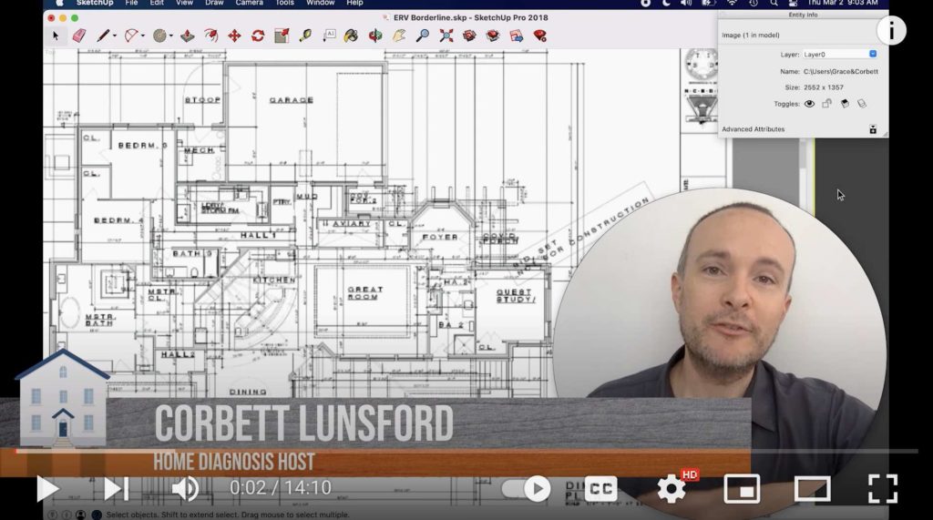Choose the Offset tool

tap(210, 36)
